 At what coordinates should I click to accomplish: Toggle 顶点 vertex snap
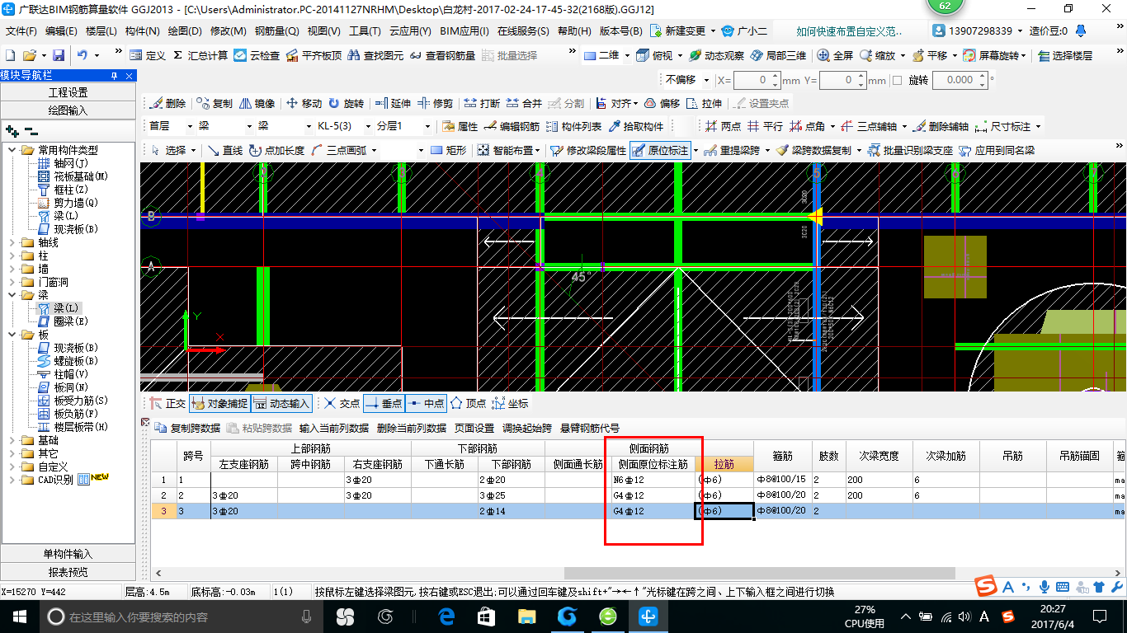(x=468, y=403)
